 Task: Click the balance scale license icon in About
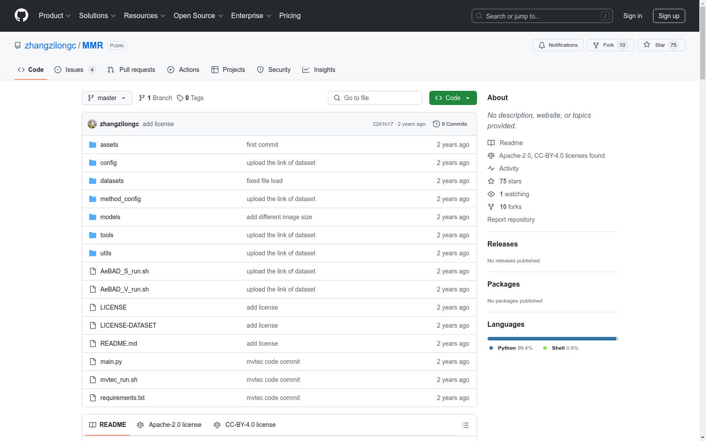(x=491, y=156)
